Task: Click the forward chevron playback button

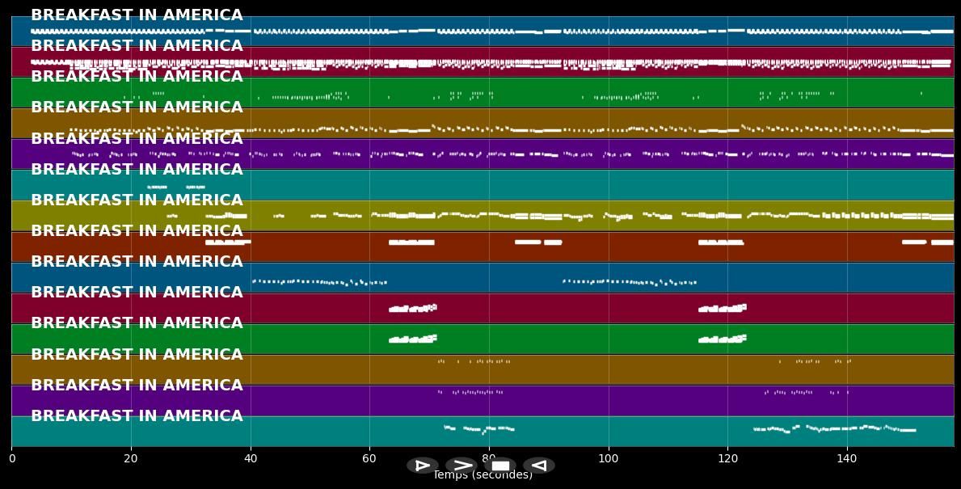Action: tap(462, 465)
